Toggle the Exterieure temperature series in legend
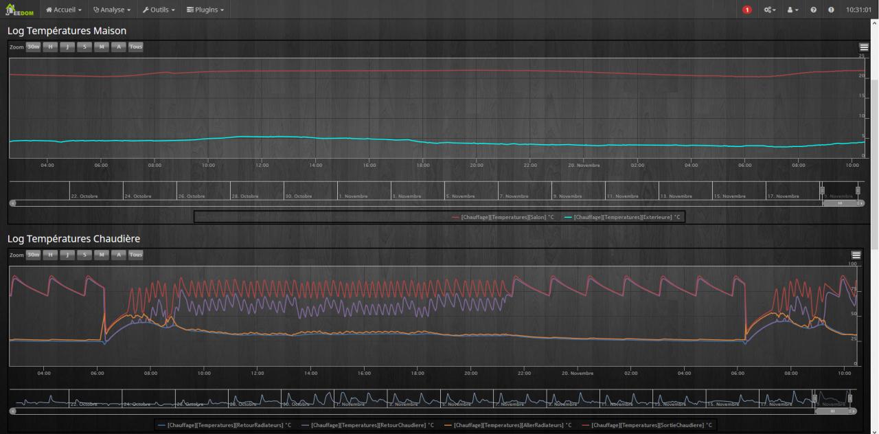This screenshot has width=879, height=434. [621, 217]
